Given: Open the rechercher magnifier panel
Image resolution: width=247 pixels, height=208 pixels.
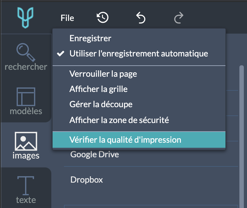Looking at the screenshot, I should pos(26,57).
